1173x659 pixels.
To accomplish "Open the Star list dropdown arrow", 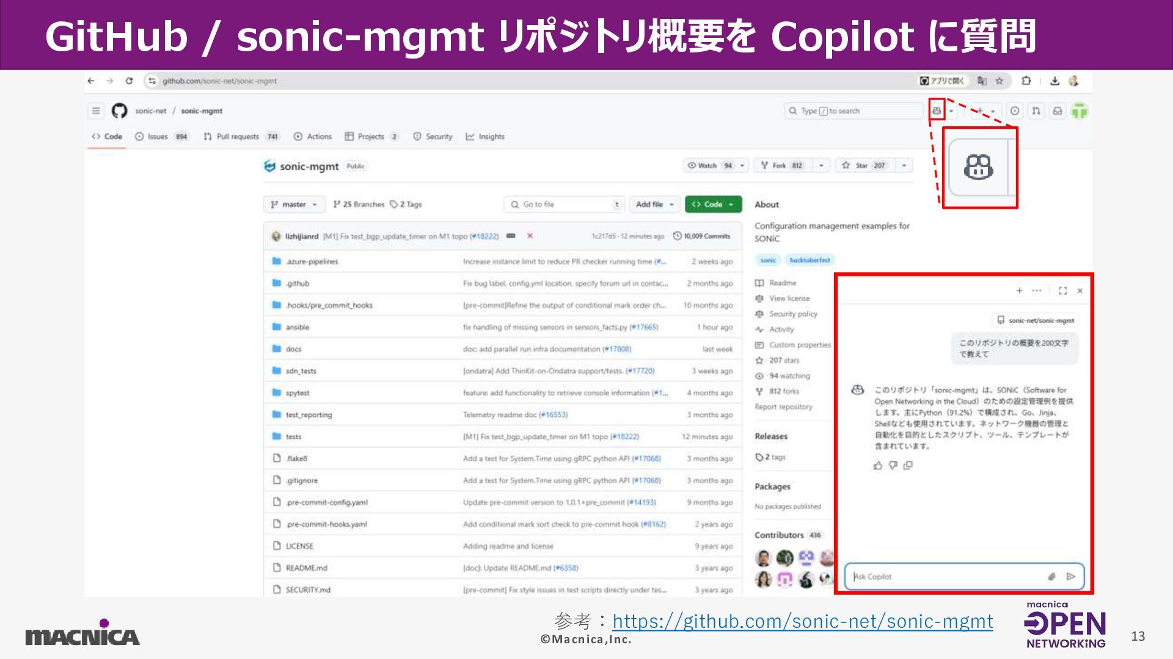I will point(904,165).
